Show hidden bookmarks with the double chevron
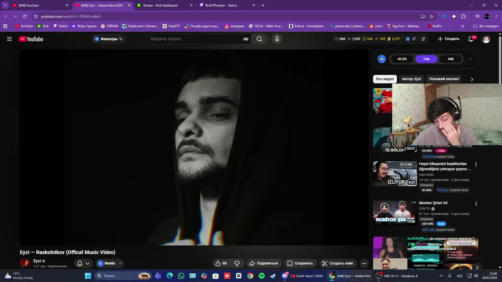The height and width of the screenshot is (282, 502). point(463,26)
